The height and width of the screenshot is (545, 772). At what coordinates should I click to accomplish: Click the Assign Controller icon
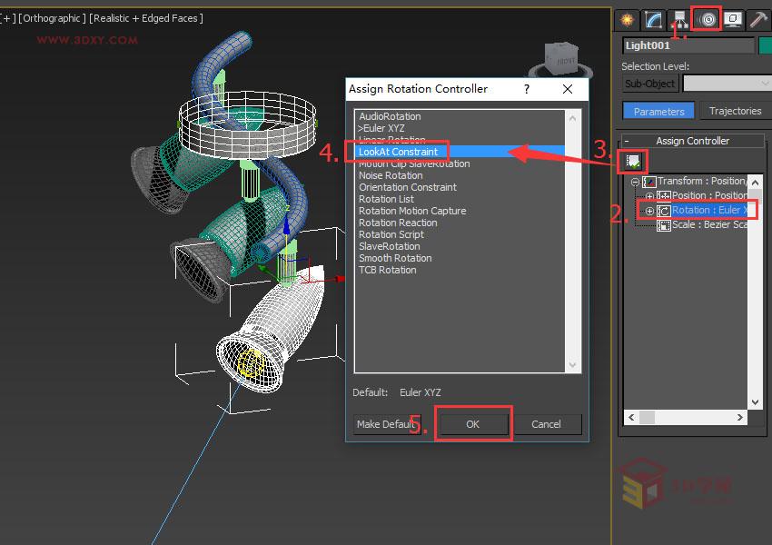pyautogui.click(x=633, y=161)
